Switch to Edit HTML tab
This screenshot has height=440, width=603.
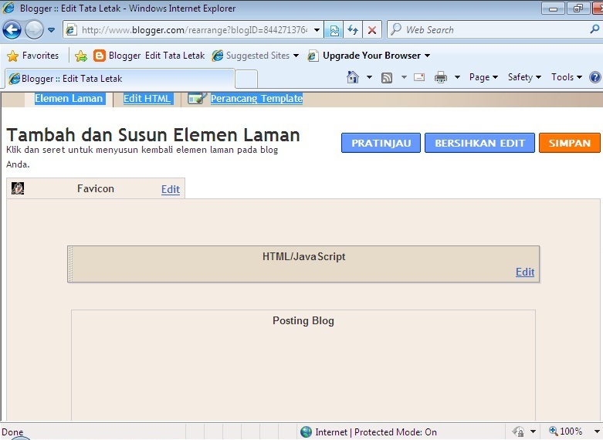[x=147, y=99]
